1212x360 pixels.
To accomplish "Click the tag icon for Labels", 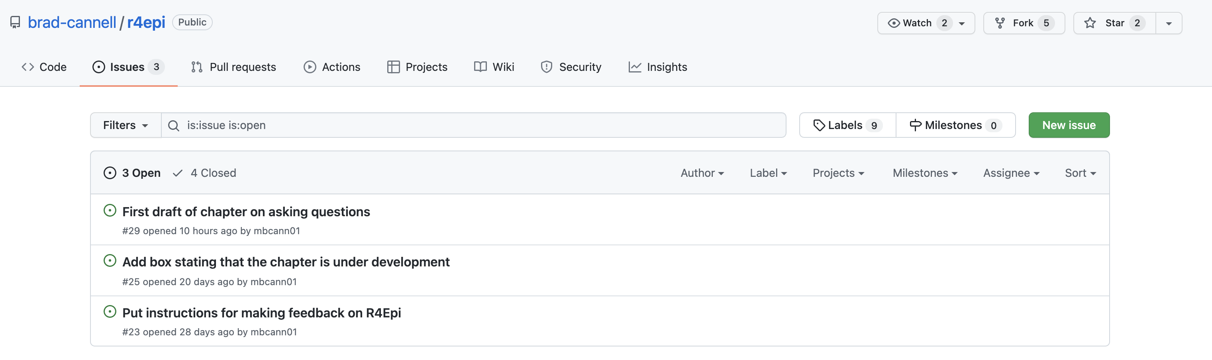I will pyautogui.click(x=819, y=125).
